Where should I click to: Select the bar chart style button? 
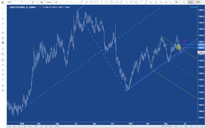click(x=33, y=2)
